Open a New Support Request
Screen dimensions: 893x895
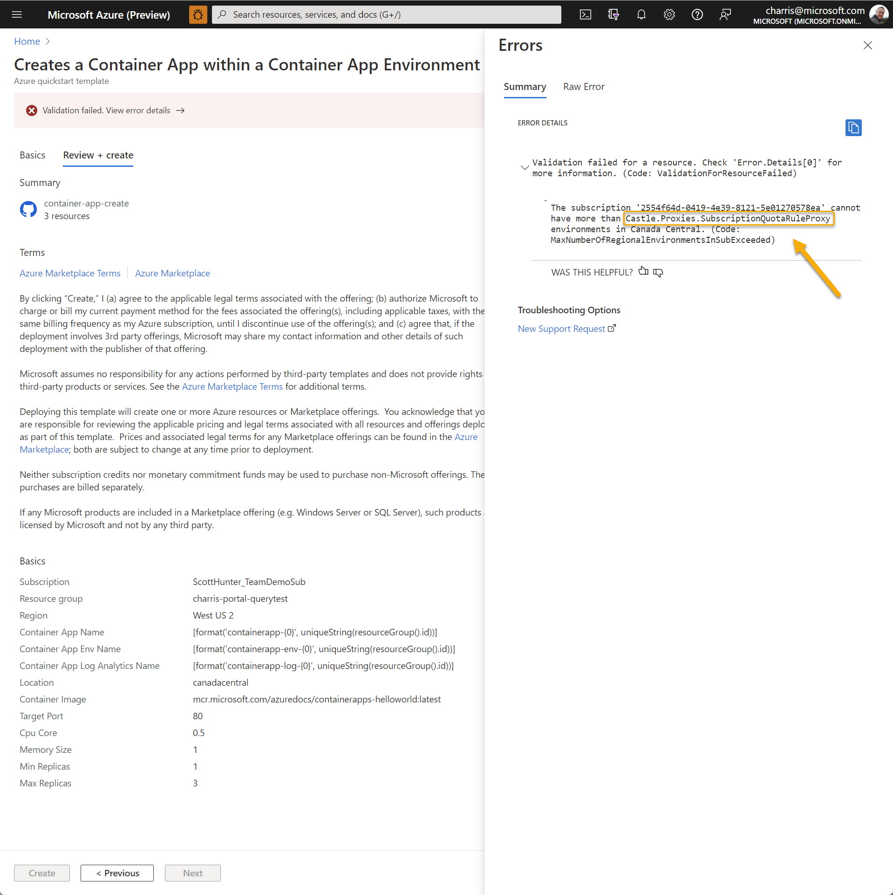click(x=561, y=328)
